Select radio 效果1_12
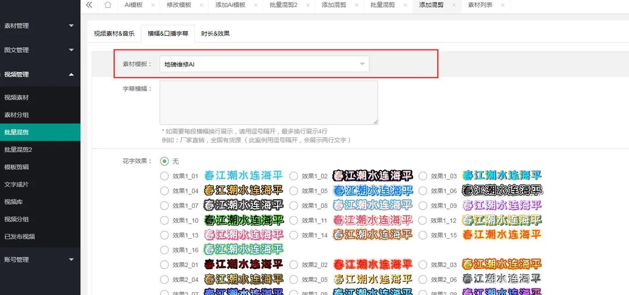Viewport: 629px width, 295px height. click(422, 220)
